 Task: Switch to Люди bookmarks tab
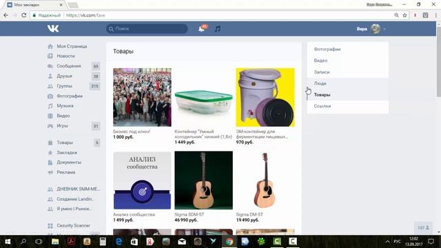click(x=320, y=83)
